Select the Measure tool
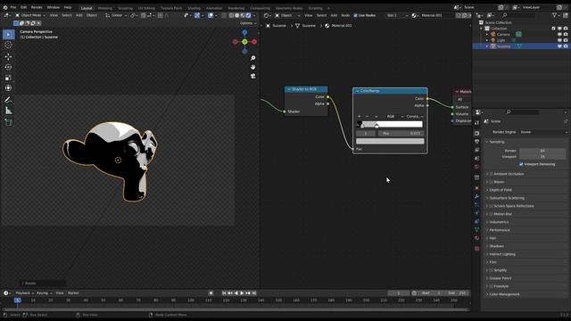 click(8, 111)
